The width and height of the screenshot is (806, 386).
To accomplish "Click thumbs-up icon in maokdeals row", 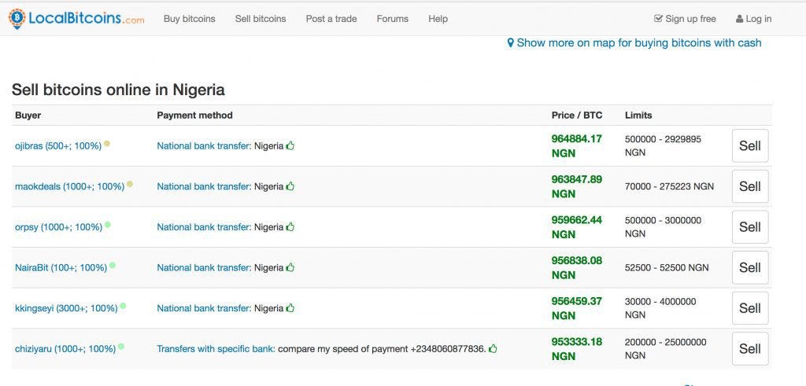I will 290,186.
